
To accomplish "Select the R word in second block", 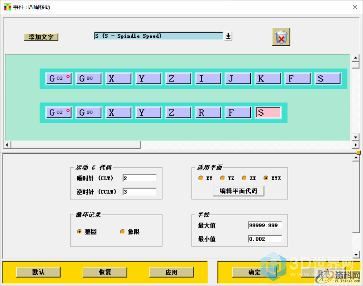I will (208, 112).
